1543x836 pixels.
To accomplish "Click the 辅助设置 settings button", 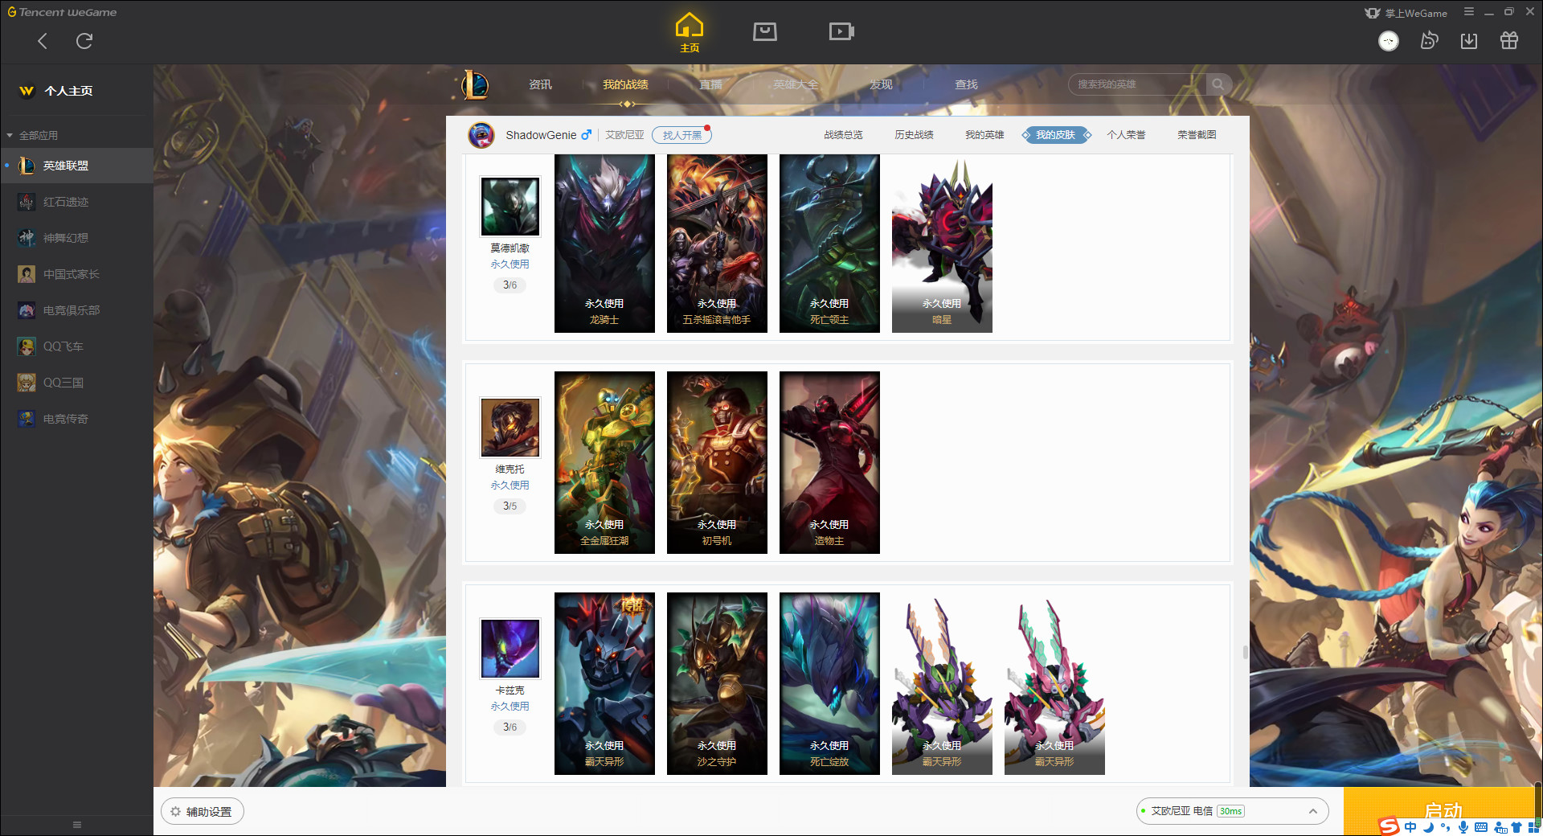I will point(203,812).
